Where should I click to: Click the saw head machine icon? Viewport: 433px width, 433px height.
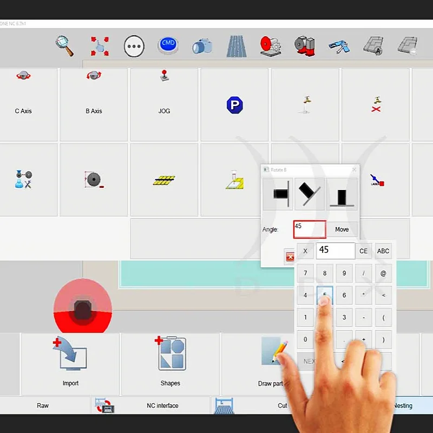305,46
